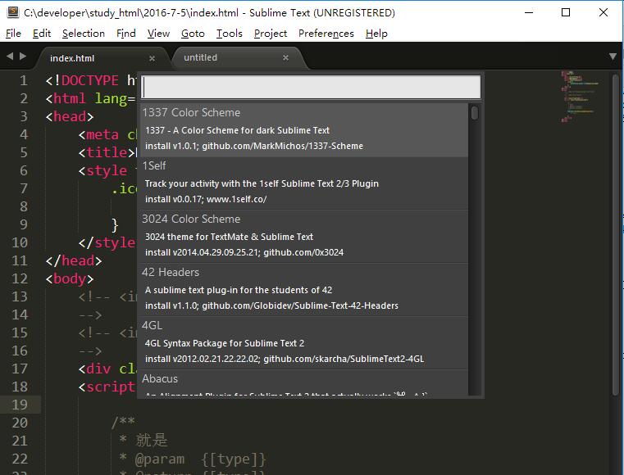Close the index.html tab
The width and height of the screenshot is (624, 475).
(x=152, y=58)
